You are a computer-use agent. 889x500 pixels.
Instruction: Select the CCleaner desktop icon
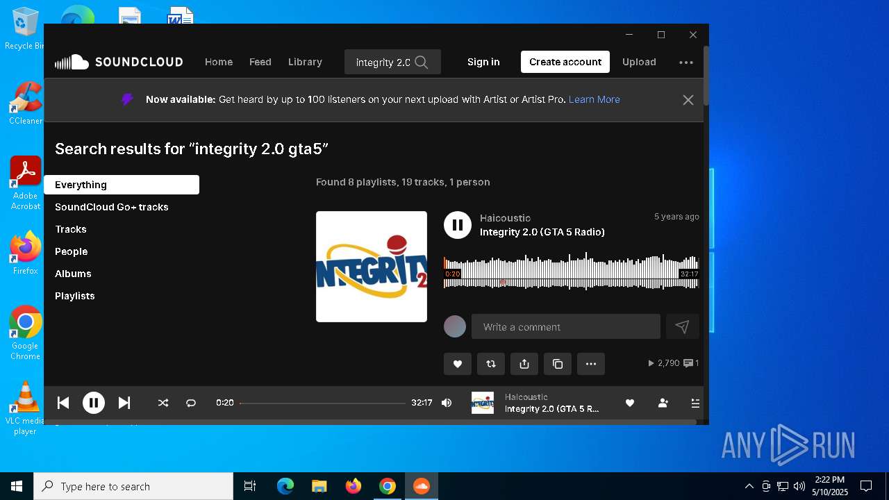[26, 103]
